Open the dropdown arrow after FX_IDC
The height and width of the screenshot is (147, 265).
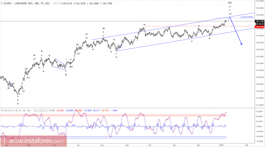tap(51, 3)
